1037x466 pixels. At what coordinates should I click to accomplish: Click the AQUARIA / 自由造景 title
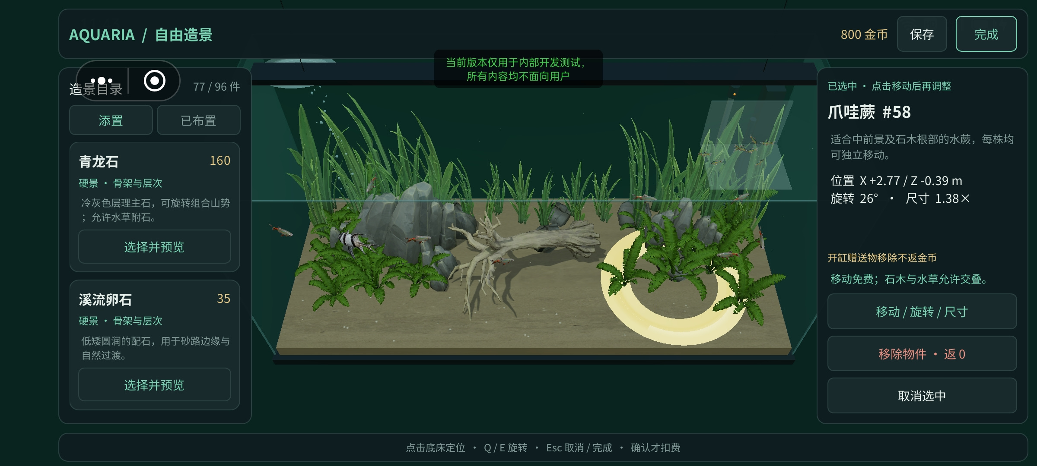point(140,35)
